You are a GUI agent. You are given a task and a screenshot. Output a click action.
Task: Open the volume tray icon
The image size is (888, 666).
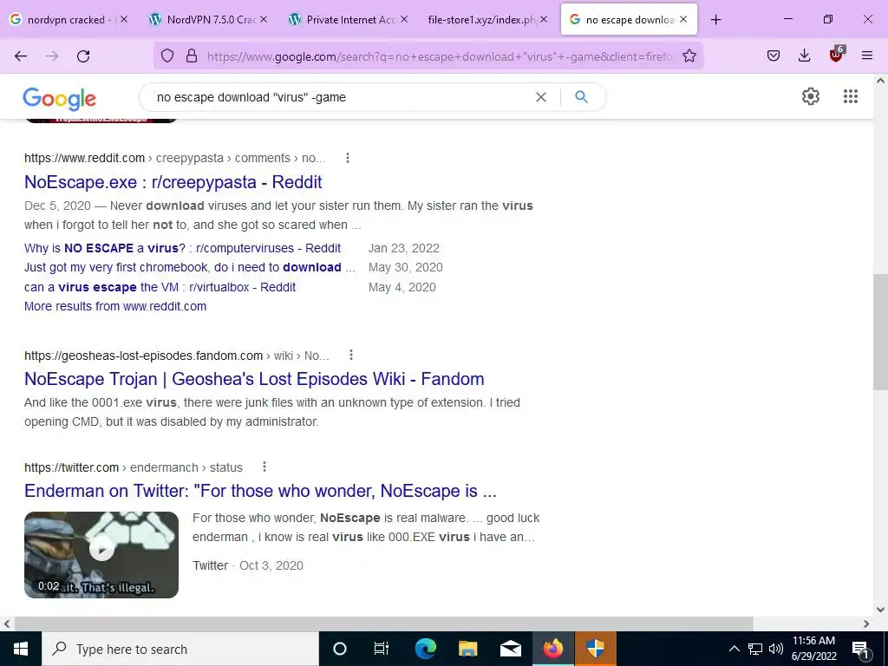click(x=776, y=649)
